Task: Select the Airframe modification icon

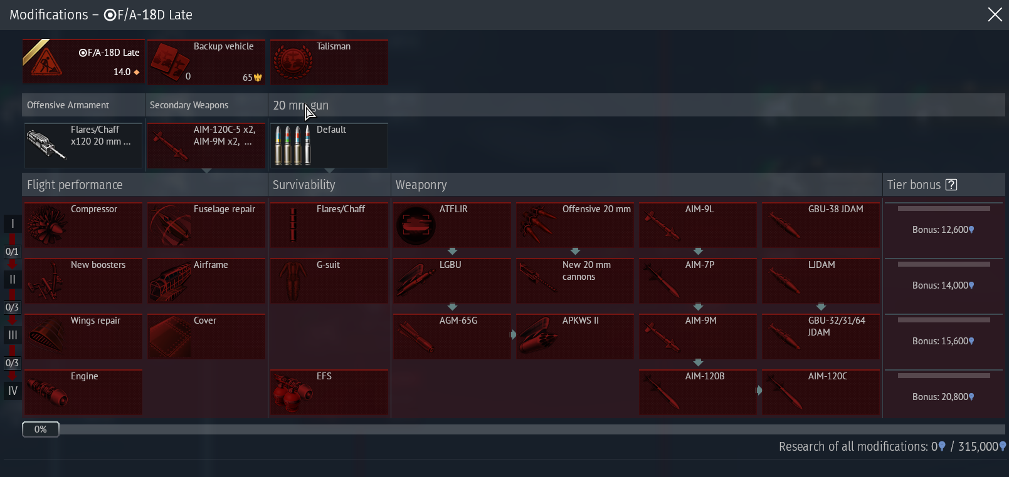Action: pyautogui.click(x=170, y=280)
